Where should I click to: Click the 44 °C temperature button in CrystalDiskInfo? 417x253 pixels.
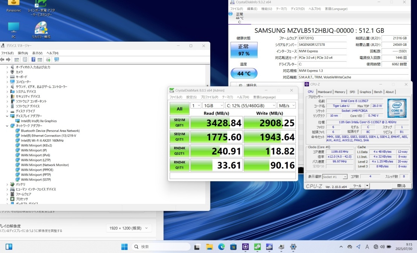tap(244, 73)
